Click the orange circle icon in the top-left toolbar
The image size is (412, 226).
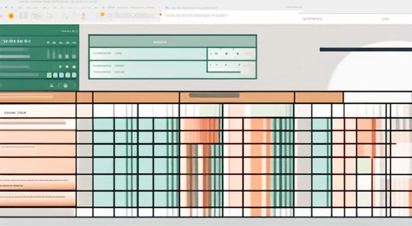coord(10,16)
